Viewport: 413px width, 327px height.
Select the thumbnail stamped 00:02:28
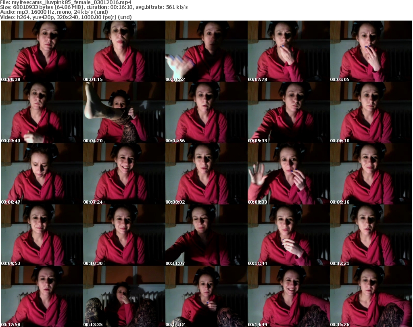289,51
